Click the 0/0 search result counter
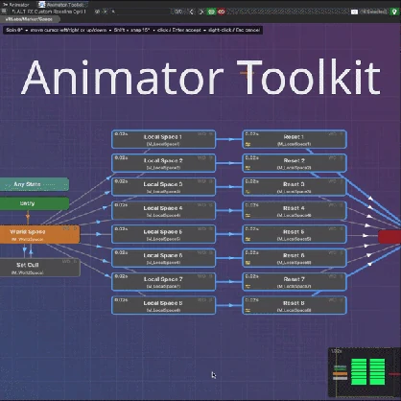This screenshot has height=401, width=401. pyautogui.click(x=178, y=12)
